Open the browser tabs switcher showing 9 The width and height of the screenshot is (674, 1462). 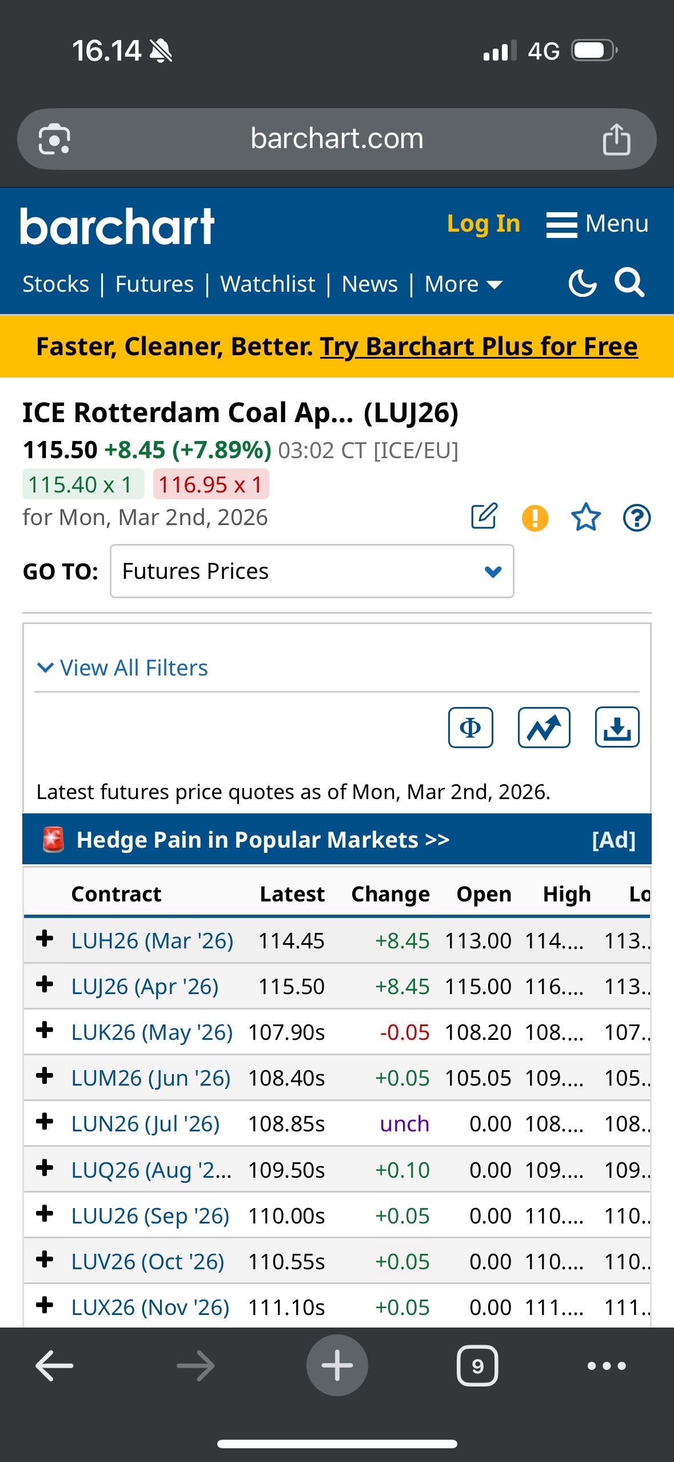point(477,1366)
